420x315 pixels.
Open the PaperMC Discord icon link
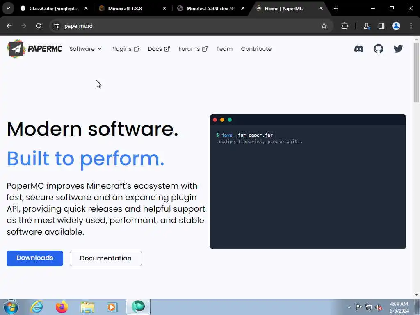[358, 49]
